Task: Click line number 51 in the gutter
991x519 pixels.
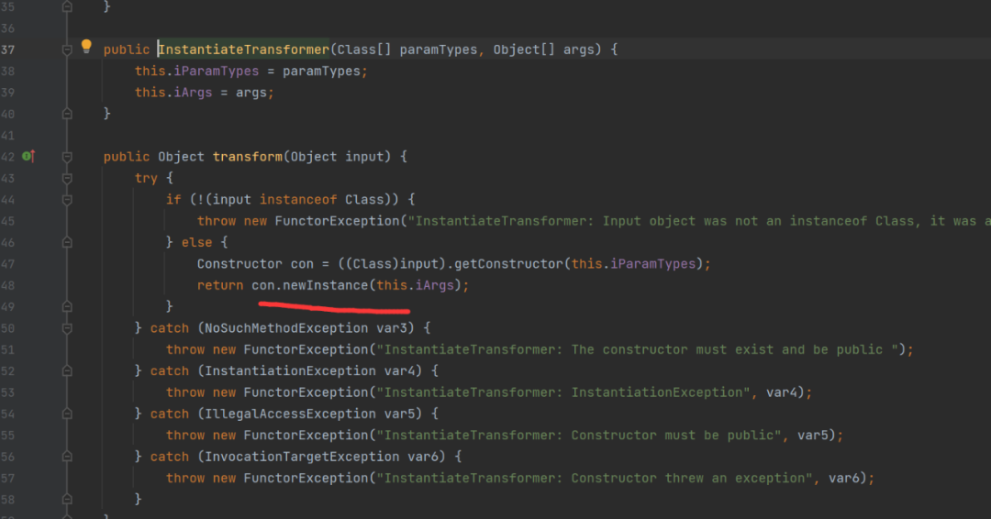Action: (x=7, y=349)
